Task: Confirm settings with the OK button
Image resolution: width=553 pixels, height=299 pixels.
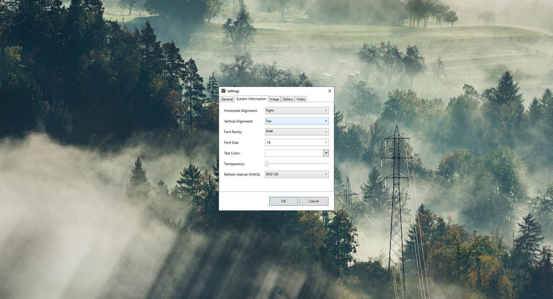Action: pyautogui.click(x=284, y=201)
